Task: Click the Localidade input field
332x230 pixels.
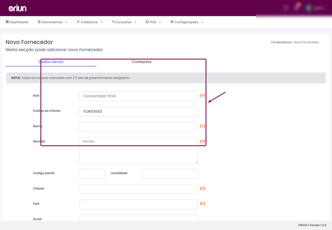Action: click(170, 174)
